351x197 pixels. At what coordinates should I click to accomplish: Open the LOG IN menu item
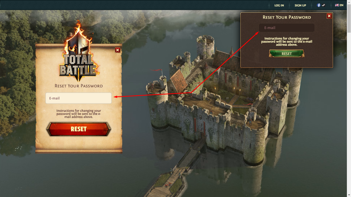tap(279, 5)
